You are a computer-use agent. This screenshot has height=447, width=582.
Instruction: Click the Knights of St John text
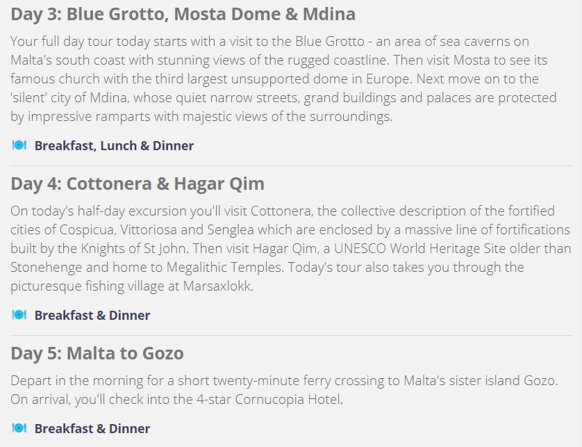pyautogui.click(x=133, y=248)
